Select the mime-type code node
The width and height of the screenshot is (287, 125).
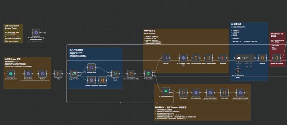click(x=224, y=93)
